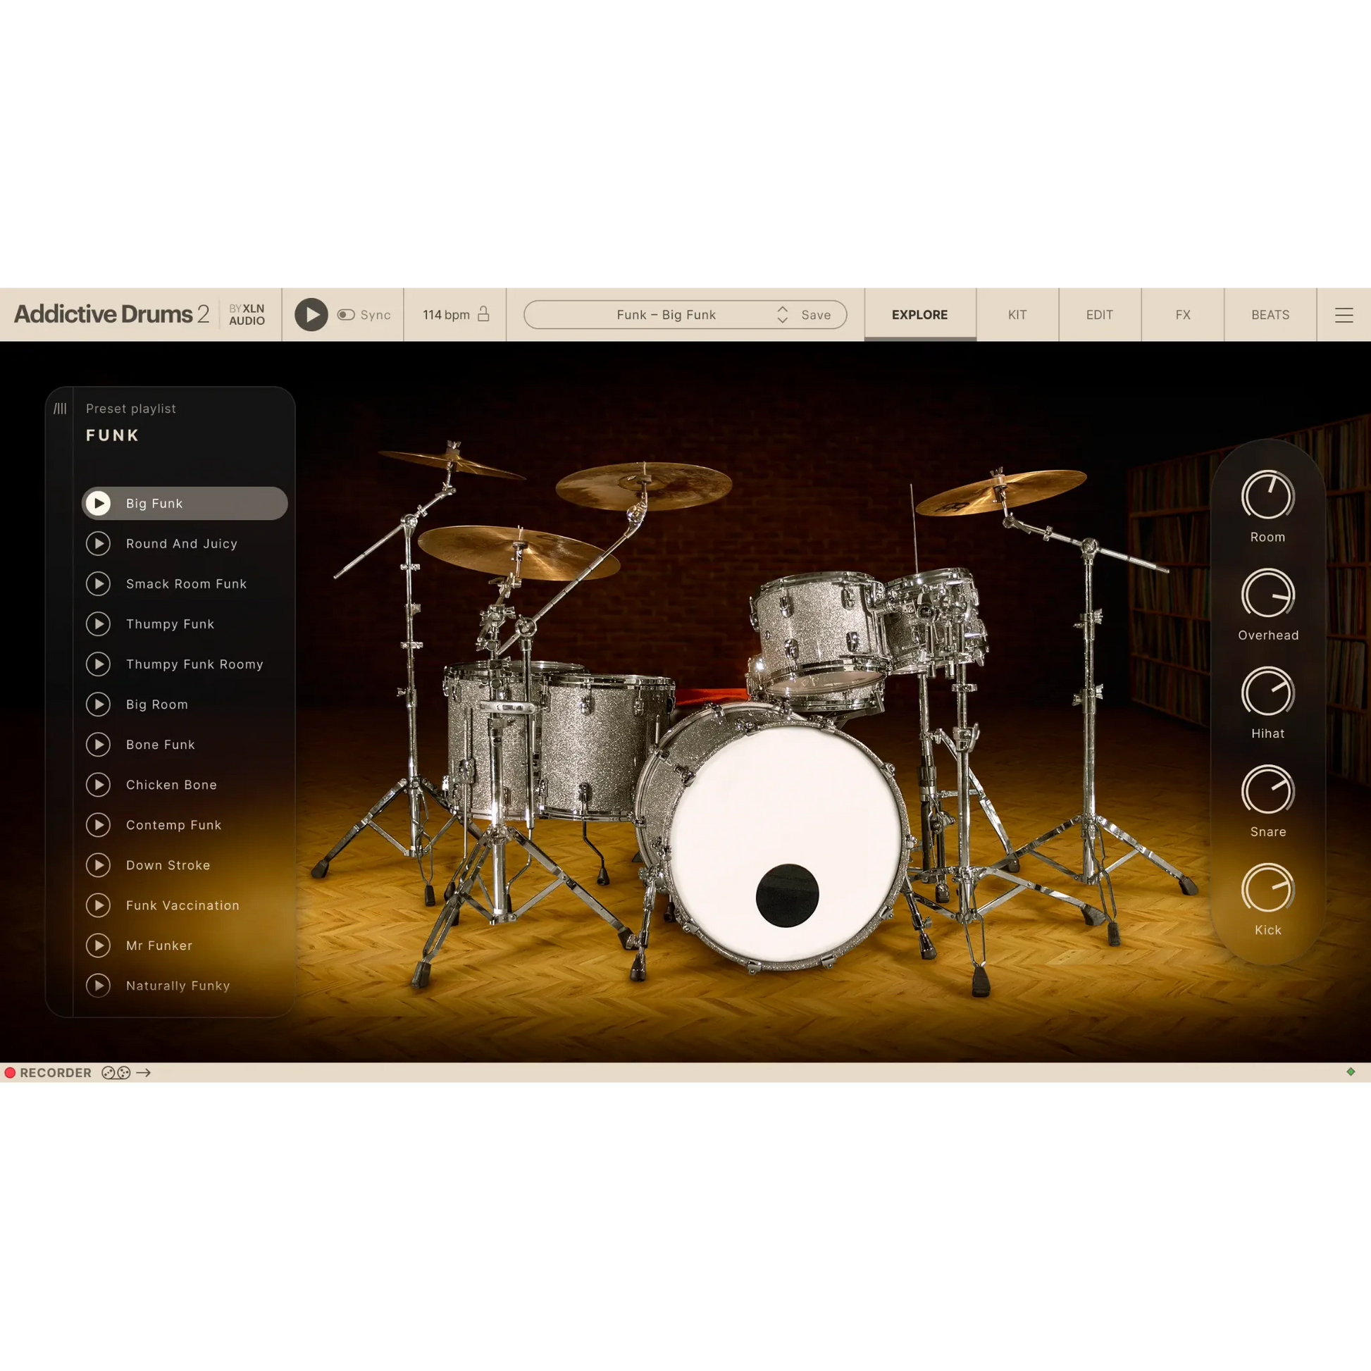Select the Thumpy Funk Roomy preset name
The height and width of the screenshot is (1371, 1371).
pyautogui.click(x=194, y=664)
